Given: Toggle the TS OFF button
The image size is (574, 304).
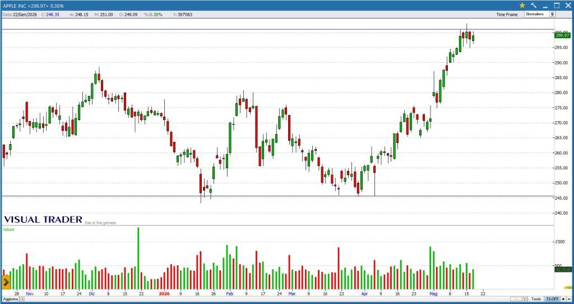Looking at the screenshot, I should [552, 300].
